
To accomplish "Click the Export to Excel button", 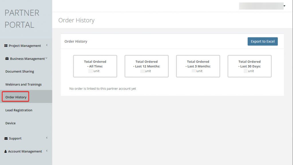I will (262, 41).
